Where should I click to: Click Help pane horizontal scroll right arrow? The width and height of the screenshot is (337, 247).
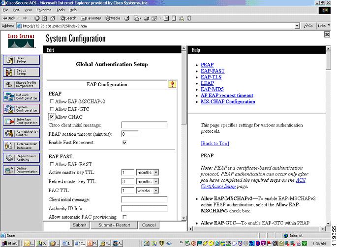click(x=323, y=229)
